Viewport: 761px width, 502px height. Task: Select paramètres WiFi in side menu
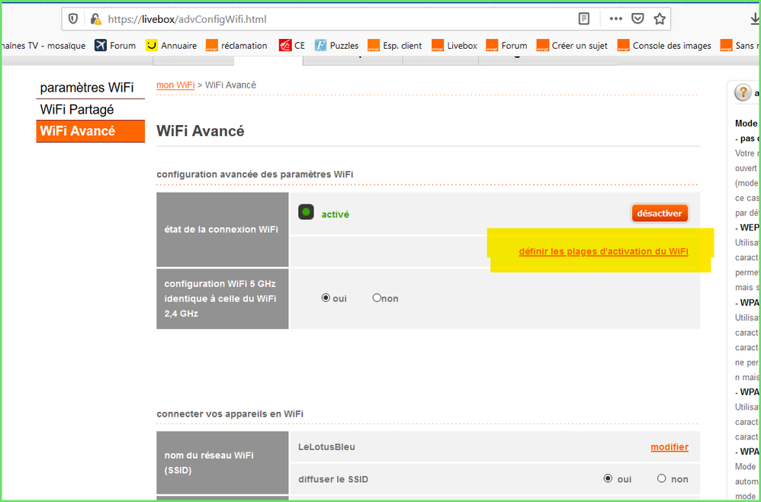[90, 88]
